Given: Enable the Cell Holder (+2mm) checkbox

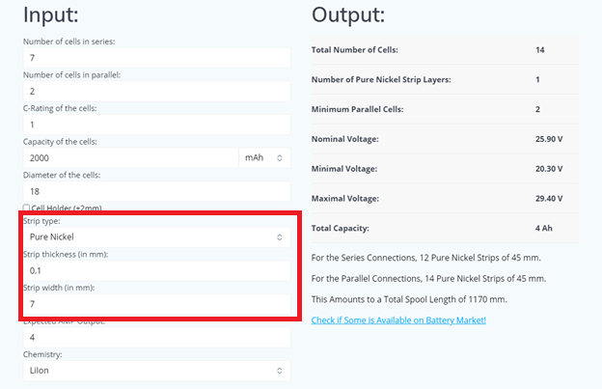Looking at the screenshot, I should pos(27,208).
